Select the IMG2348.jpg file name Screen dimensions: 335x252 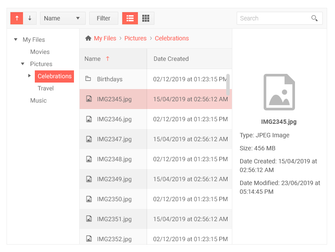[114, 159]
